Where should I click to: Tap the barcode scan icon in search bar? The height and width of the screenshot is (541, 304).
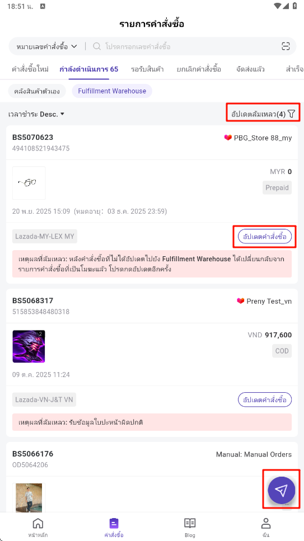[286, 46]
